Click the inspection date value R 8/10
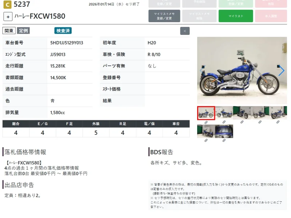291x218 pixels. click(154, 54)
